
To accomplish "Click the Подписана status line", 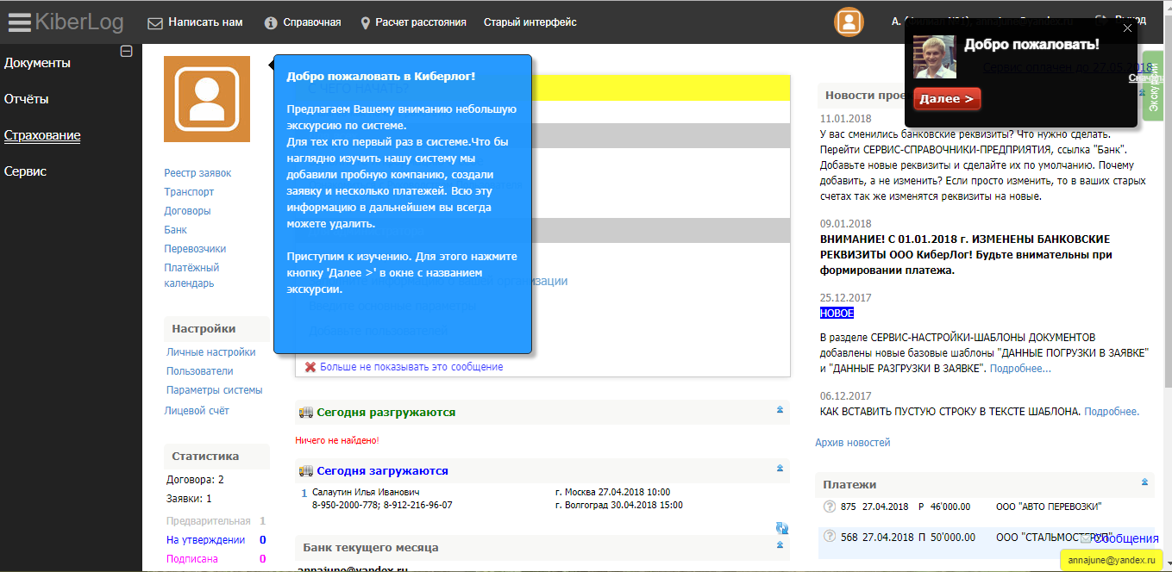I will (x=191, y=559).
